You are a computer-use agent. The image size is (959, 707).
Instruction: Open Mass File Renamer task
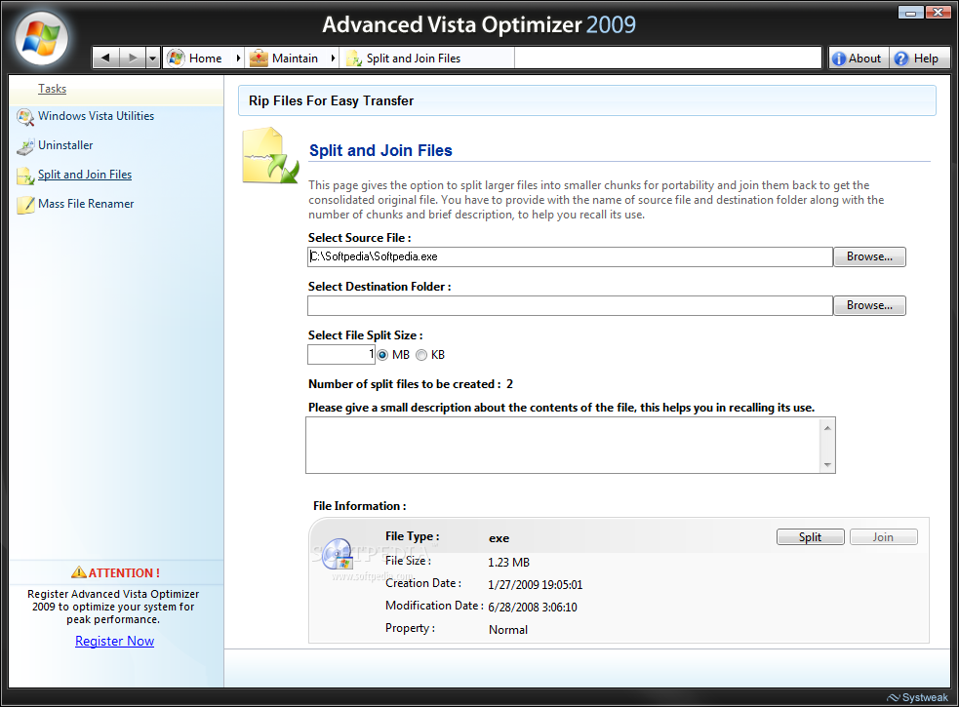tap(86, 204)
